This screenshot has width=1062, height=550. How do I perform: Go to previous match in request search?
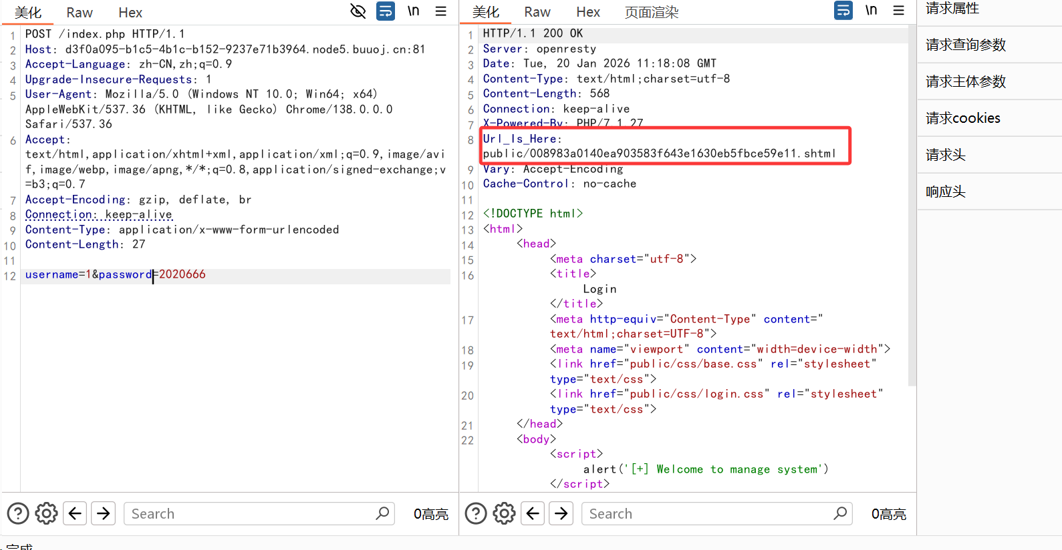pos(75,513)
